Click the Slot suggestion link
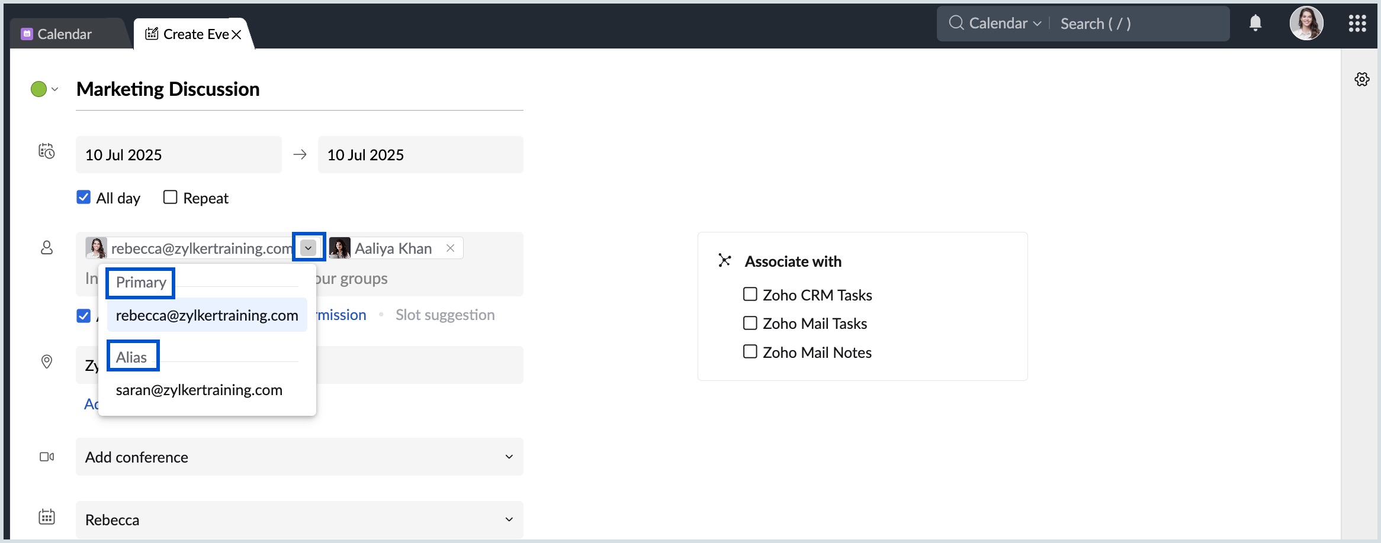This screenshot has width=1381, height=543. (x=445, y=315)
